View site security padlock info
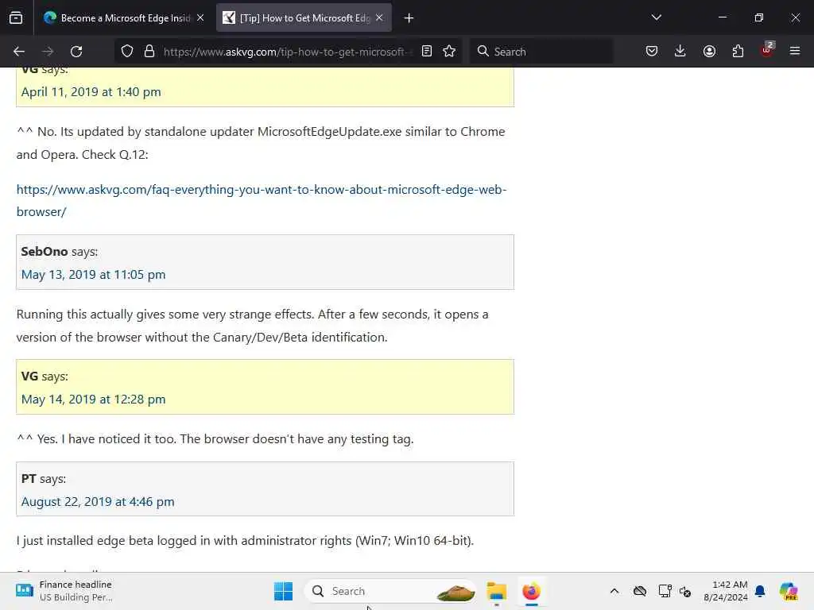Viewport: 814px width, 610px height. [x=149, y=52]
